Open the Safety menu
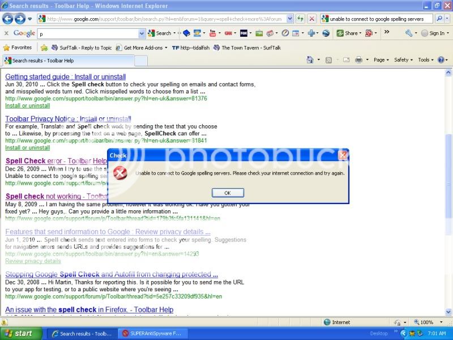Image resolution: width=453 pixels, height=340 pixels. [x=403, y=60]
